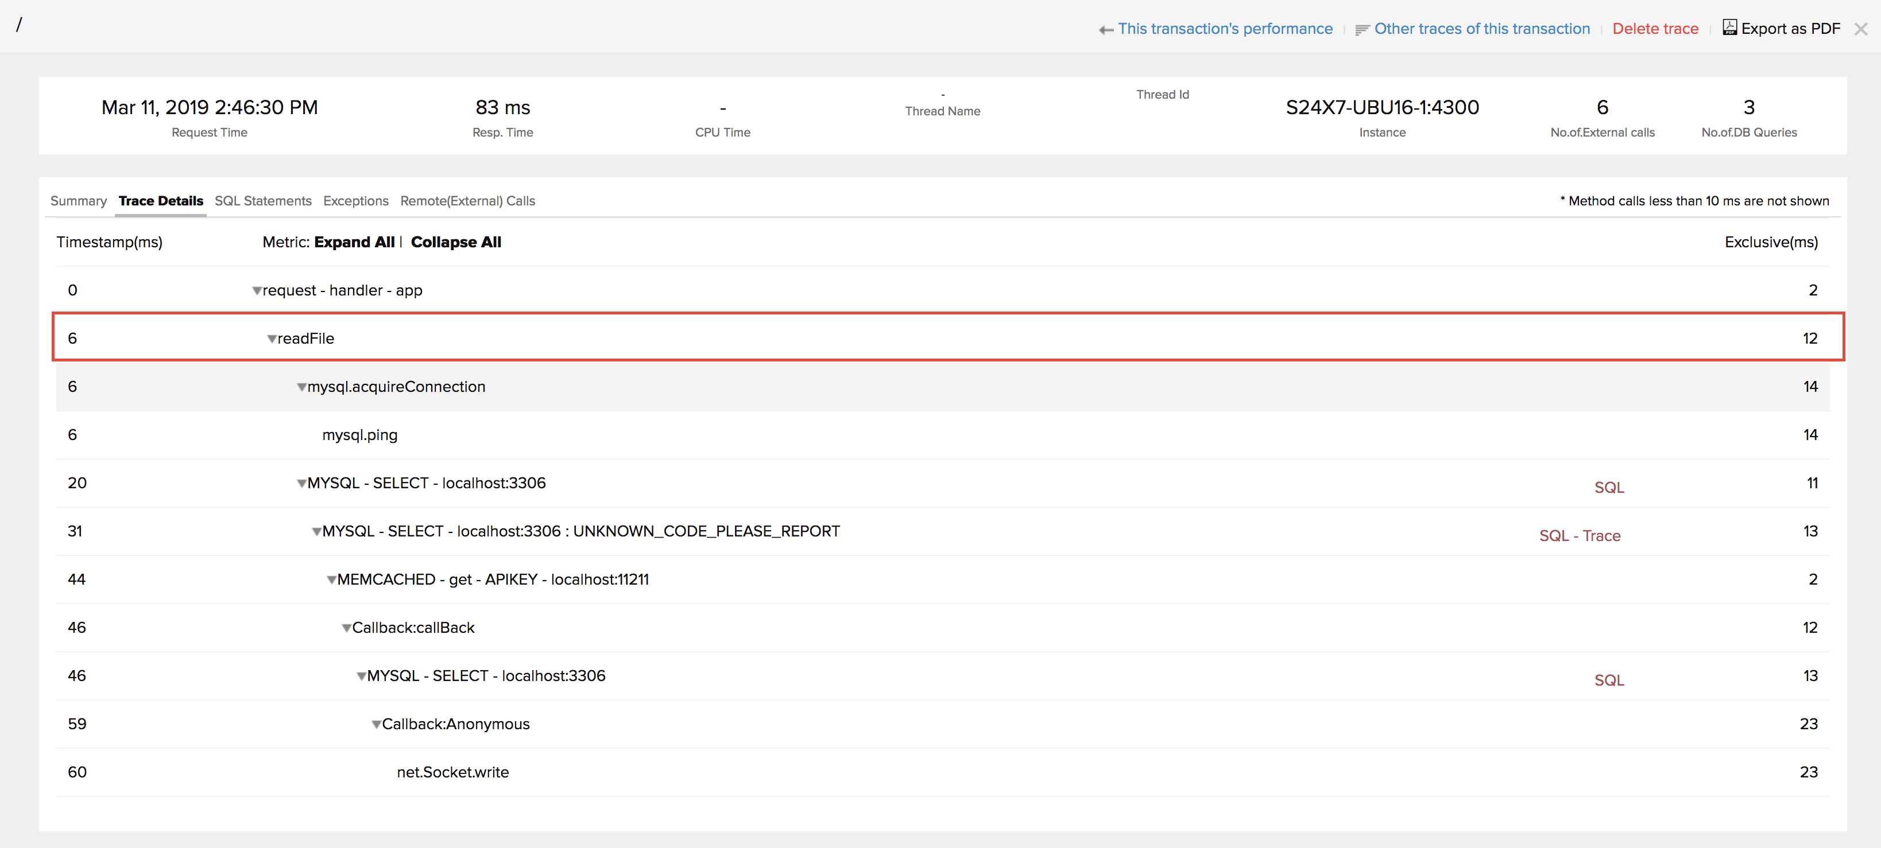
Task: Open the Remote(External) Calls tab
Action: 467,201
